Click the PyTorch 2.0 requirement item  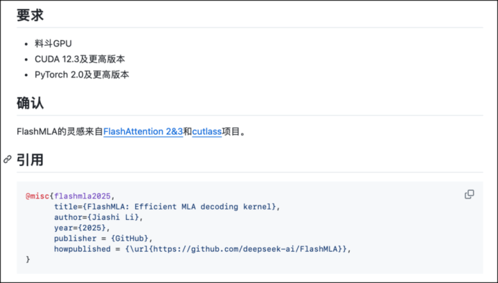pyautogui.click(x=82, y=74)
